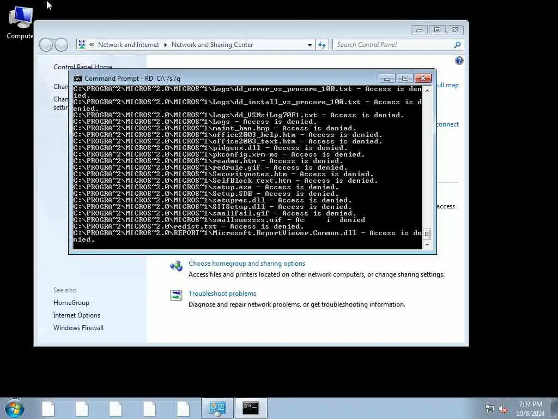Open Windows Firewall under See also
Screen dimensions: 558x419
click(78, 328)
